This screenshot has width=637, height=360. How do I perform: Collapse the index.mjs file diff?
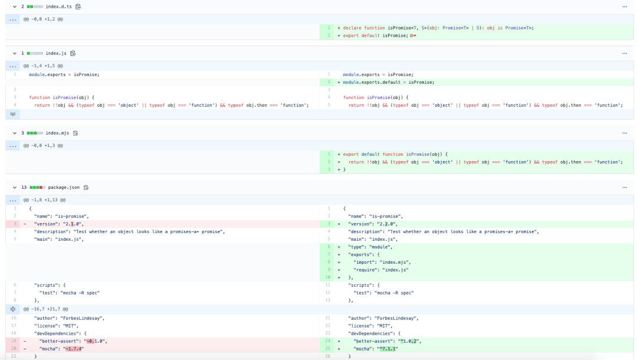[15, 133]
